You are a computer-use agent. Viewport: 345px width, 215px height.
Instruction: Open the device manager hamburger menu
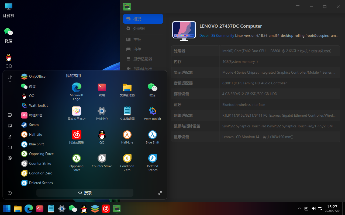(x=298, y=7)
